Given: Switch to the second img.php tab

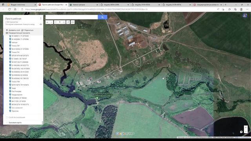Looking at the screenshot, I should [146, 5].
